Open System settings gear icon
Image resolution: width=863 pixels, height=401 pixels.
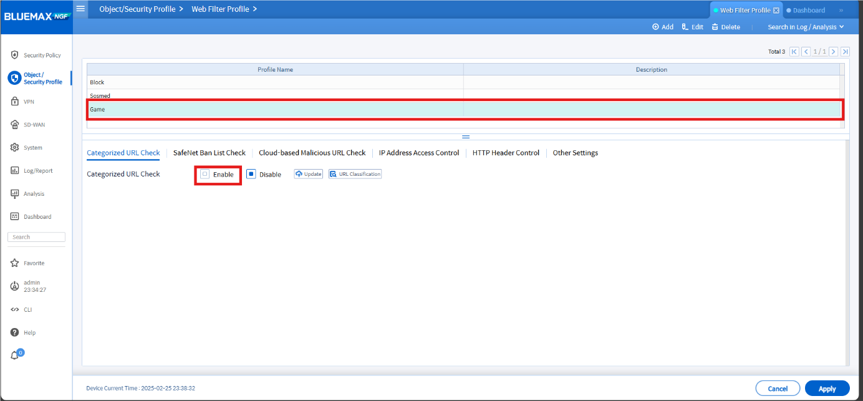15,147
